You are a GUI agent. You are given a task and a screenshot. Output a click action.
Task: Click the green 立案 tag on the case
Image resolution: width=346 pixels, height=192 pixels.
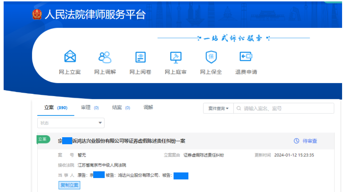43,139
